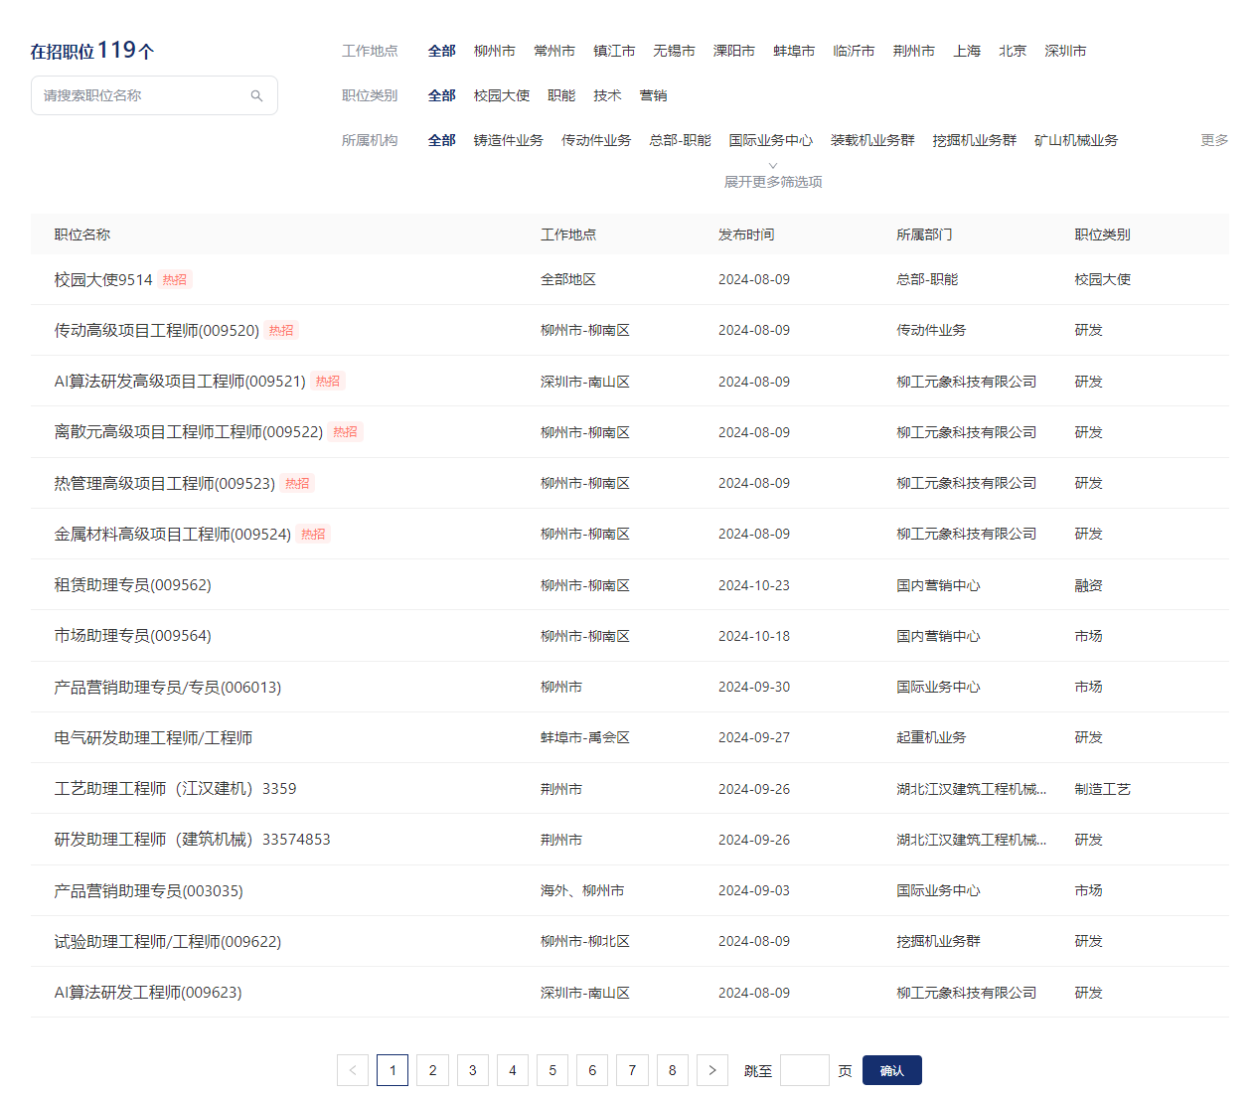Click the 展开更多筛选项 expander text
The width and height of the screenshot is (1258, 1097).
773,182
